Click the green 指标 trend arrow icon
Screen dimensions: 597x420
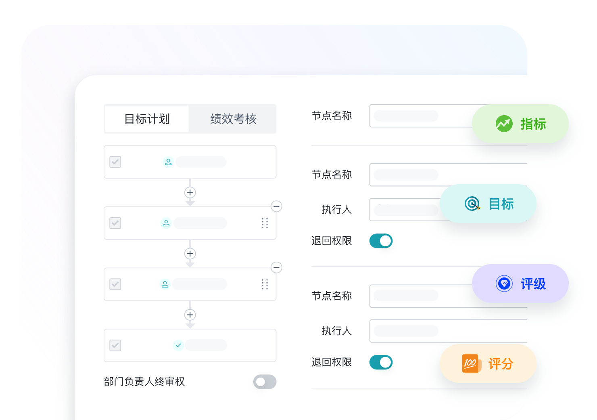click(x=504, y=124)
